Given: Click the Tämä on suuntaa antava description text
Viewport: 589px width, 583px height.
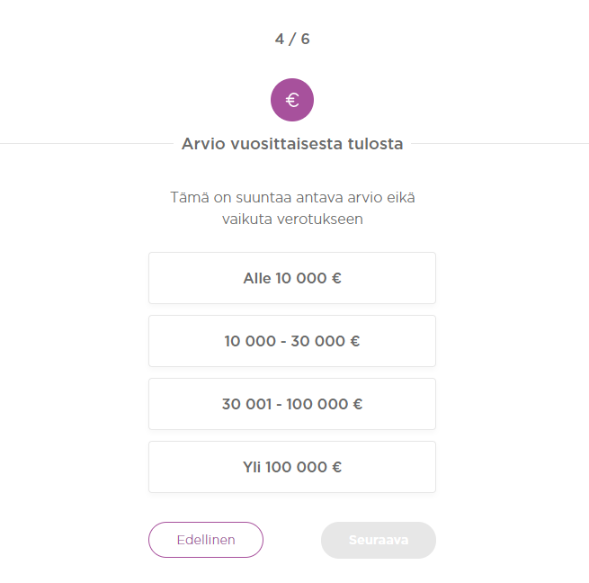Looking at the screenshot, I should pos(292,208).
